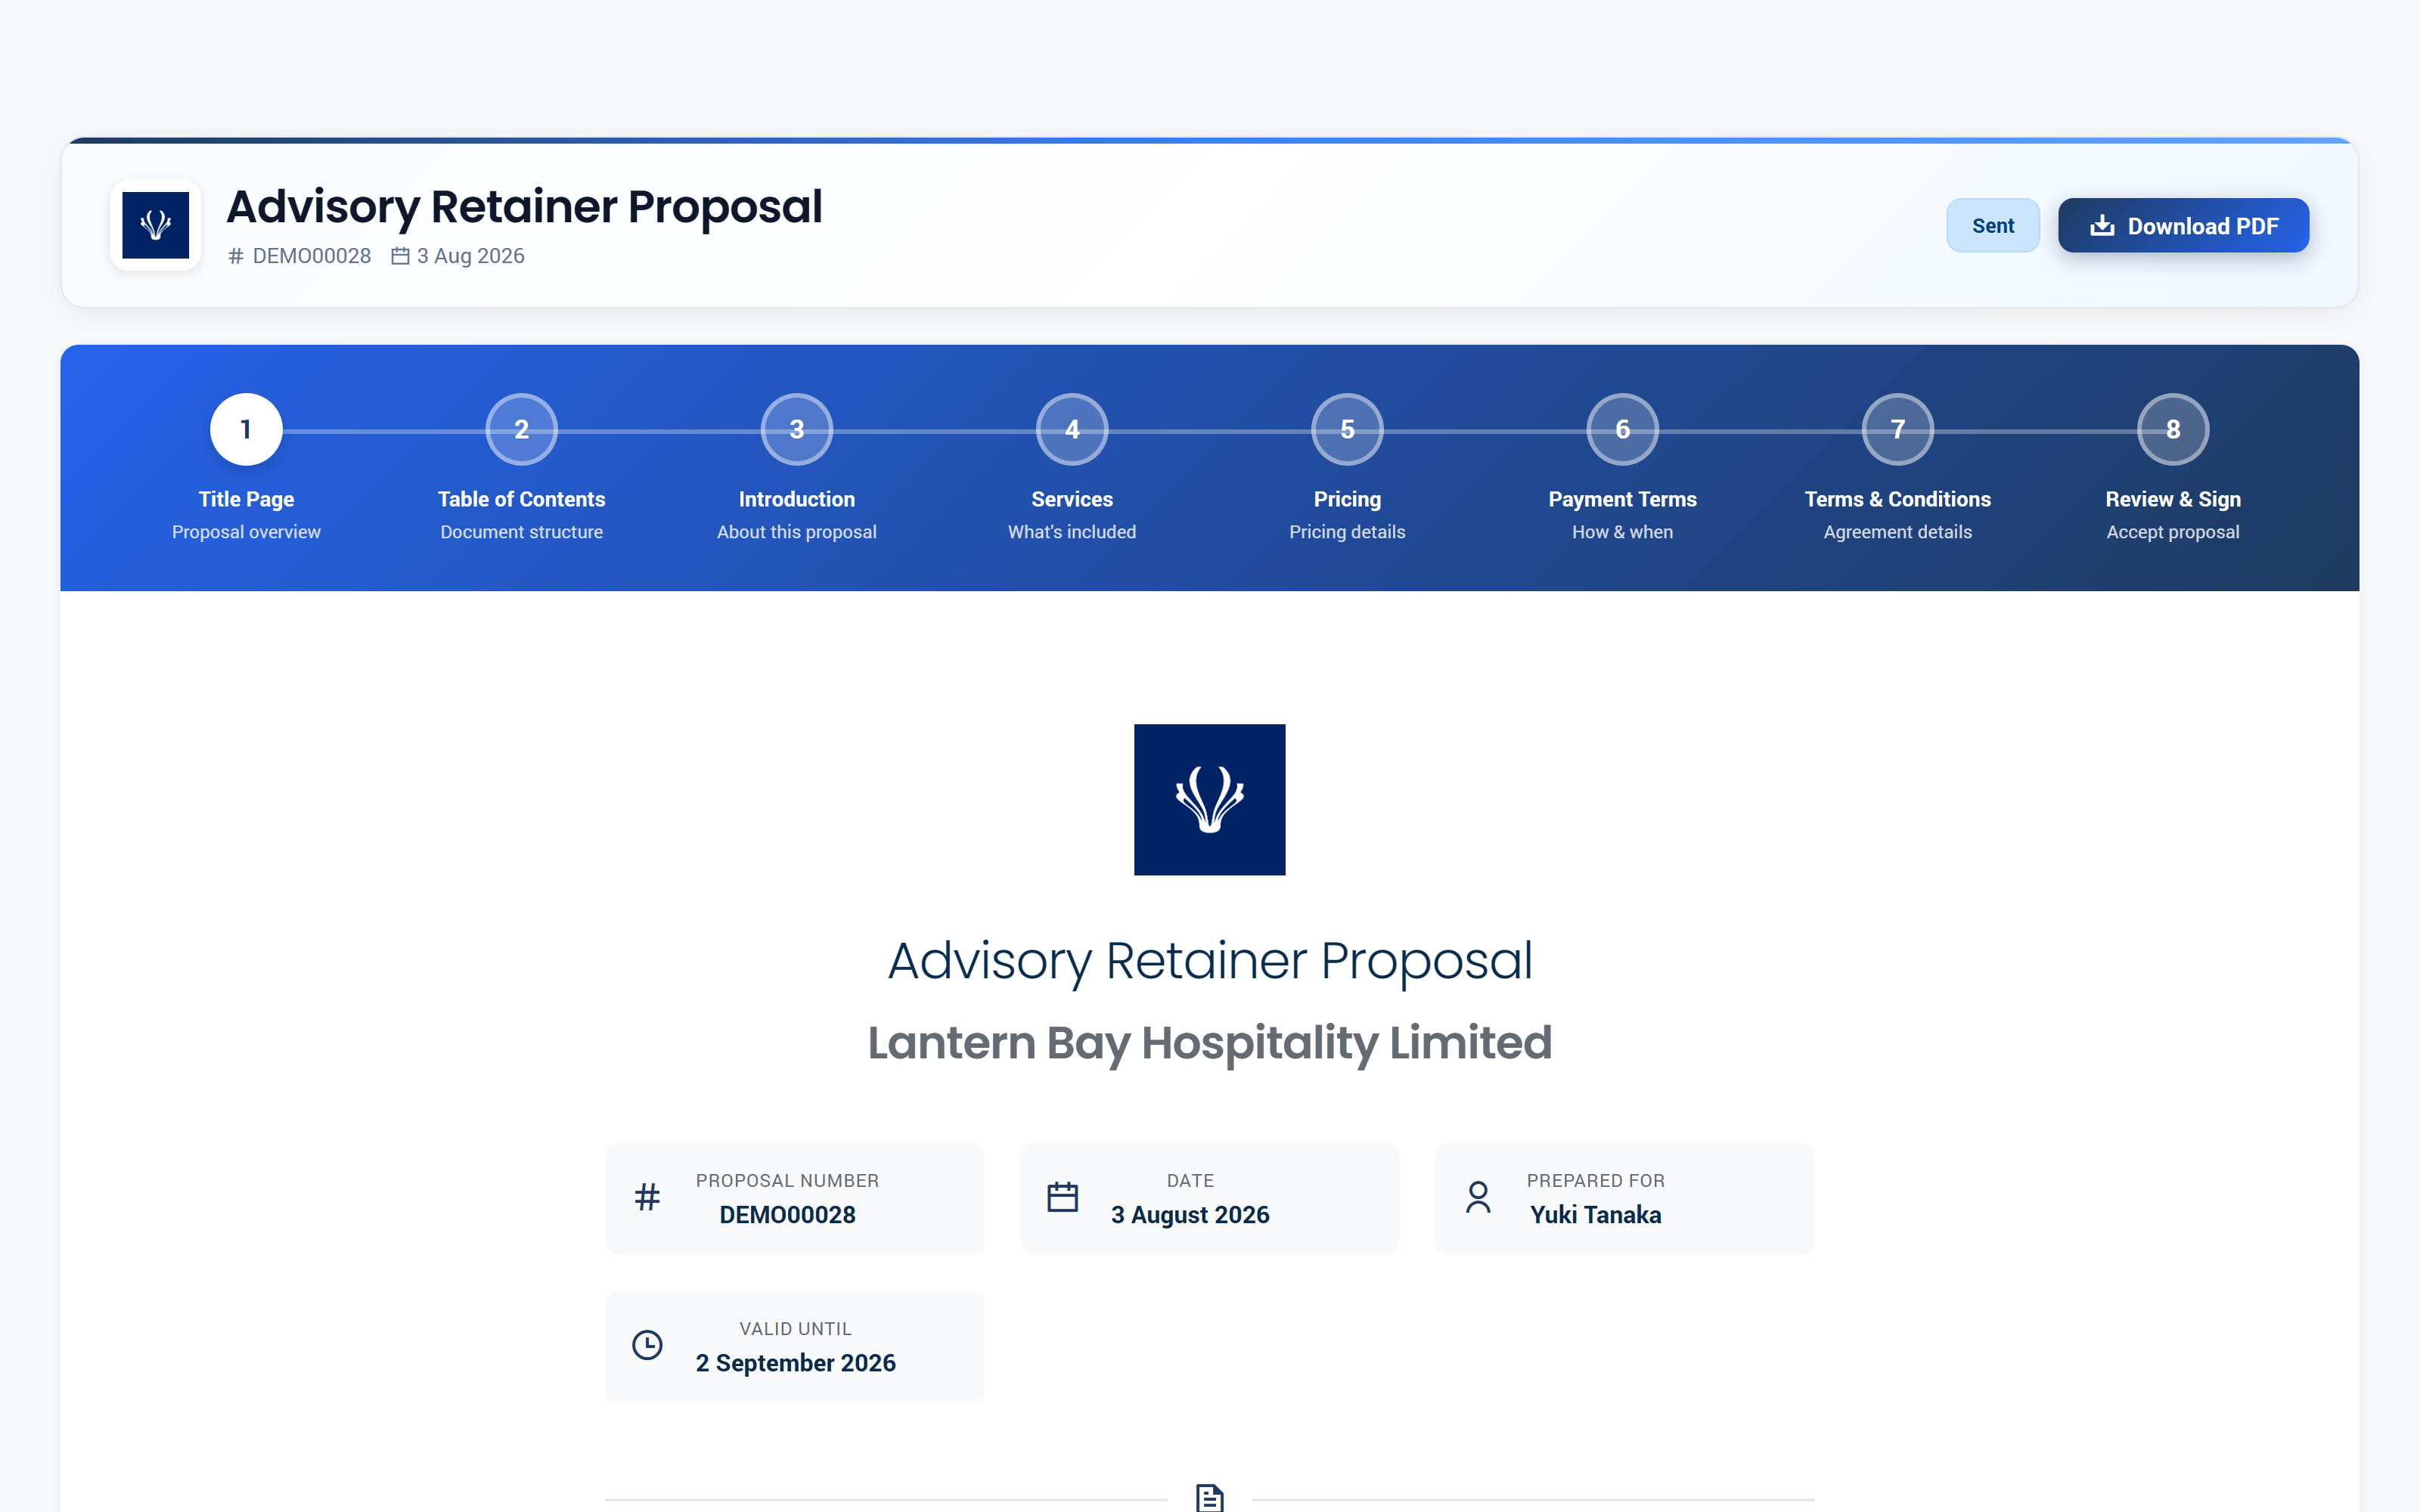The width and height of the screenshot is (2420, 1512).
Task: Open step 8 Review & Sign
Action: [2173, 430]
